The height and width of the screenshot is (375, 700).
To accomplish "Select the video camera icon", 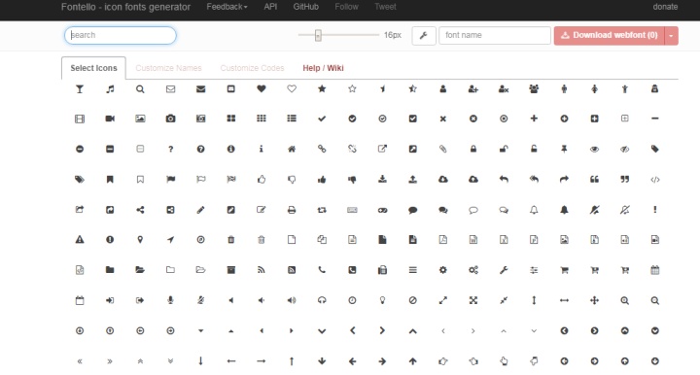I will pyautogui.click(x=110, y=119).
